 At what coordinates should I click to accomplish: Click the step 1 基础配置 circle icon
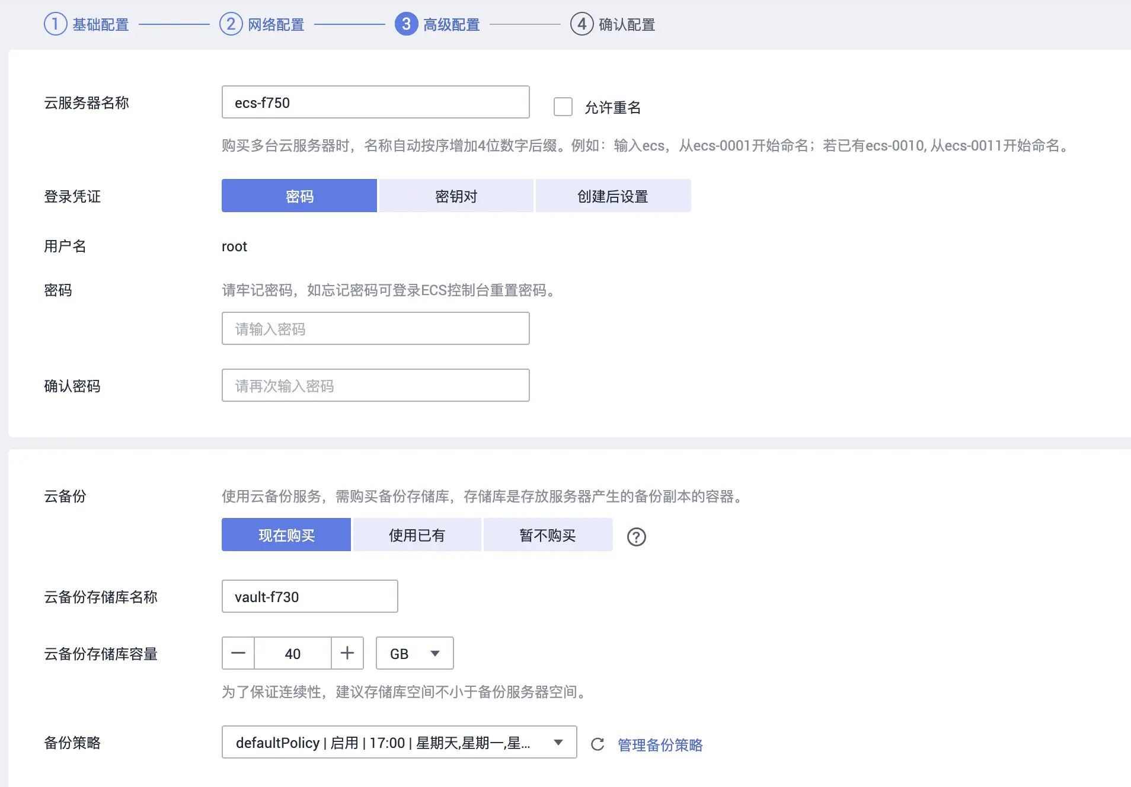tap(55, 24)
